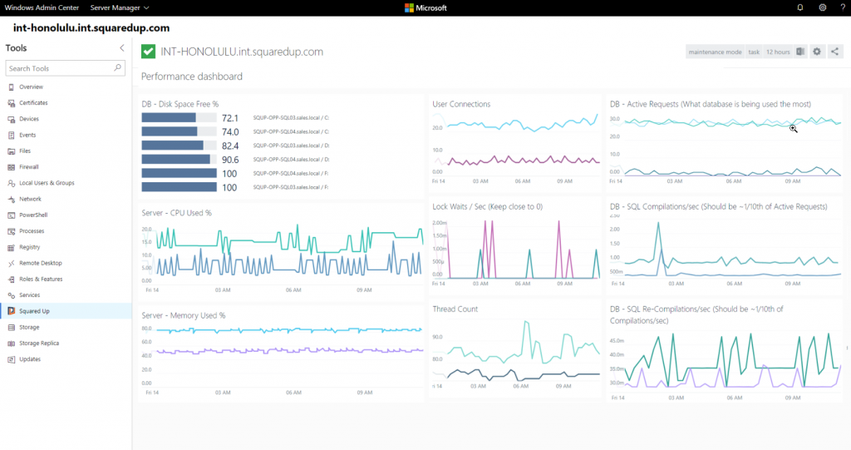The height and width of the screenshot is (450, 851).
Task: Open the notifications bell icon
Action: point(800,7)
